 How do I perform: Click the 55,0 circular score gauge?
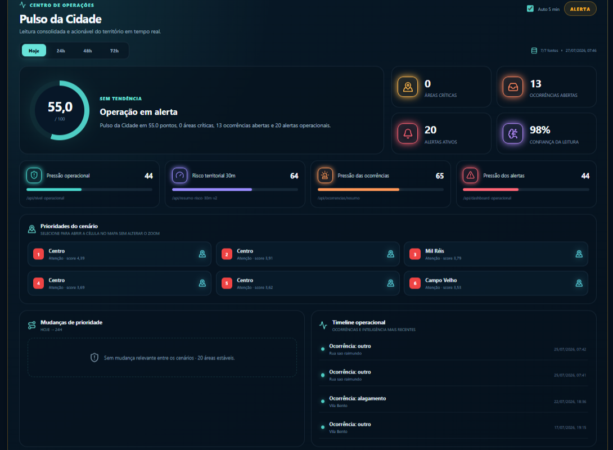60,110
